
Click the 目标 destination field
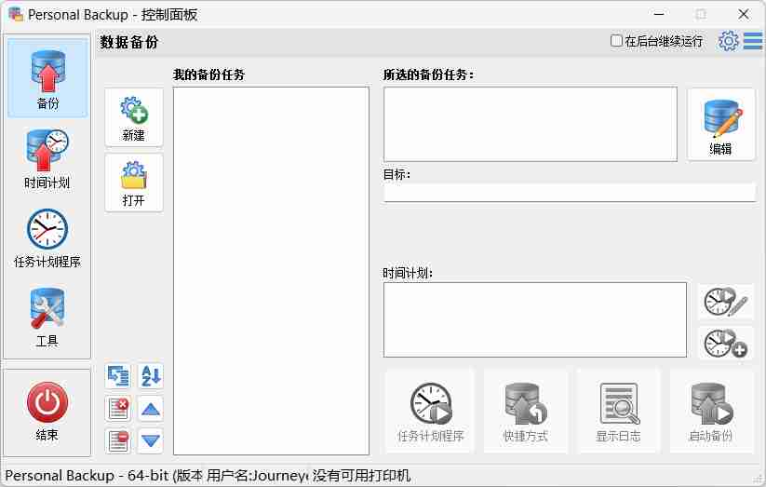click(x=570, y=192)
